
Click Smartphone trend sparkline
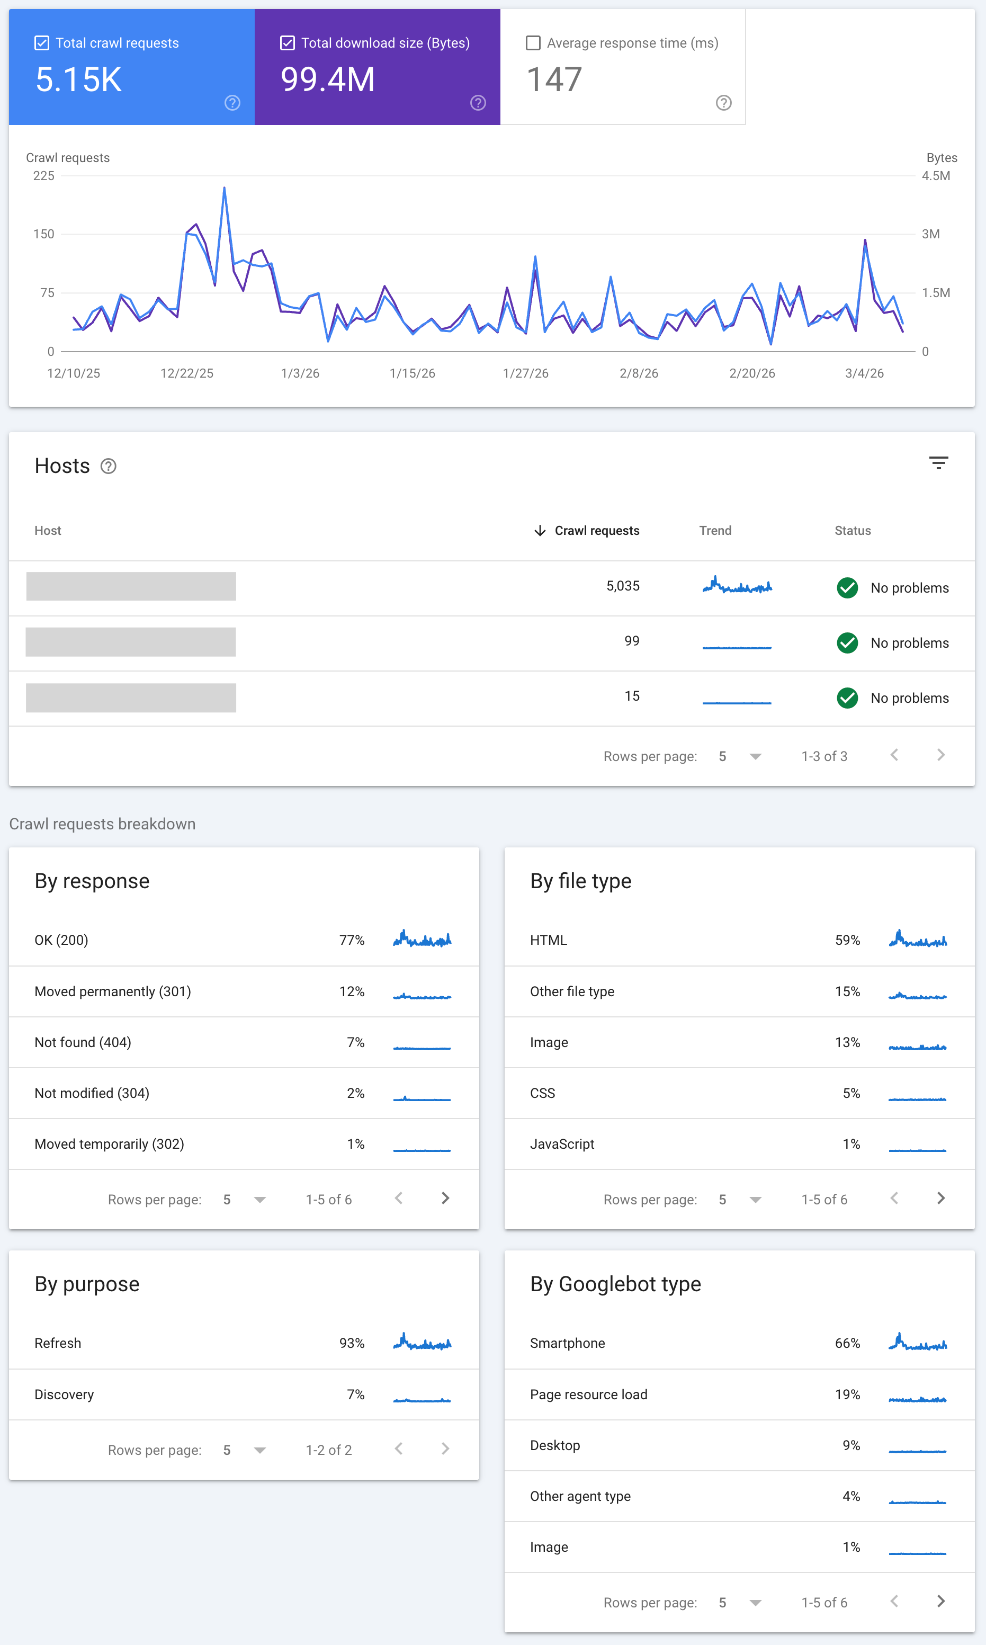click(x=918, y=1342)
